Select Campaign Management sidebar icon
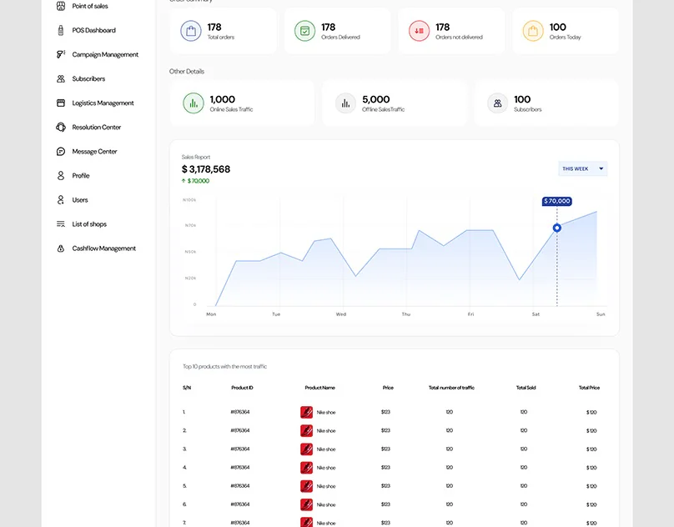 pos(61,54)
